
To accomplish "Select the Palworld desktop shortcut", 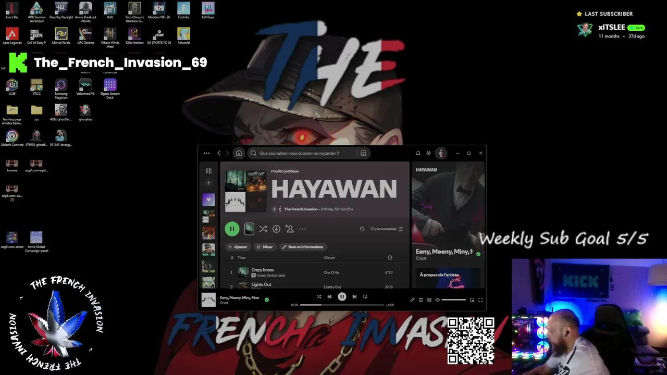I will (183, 36).
